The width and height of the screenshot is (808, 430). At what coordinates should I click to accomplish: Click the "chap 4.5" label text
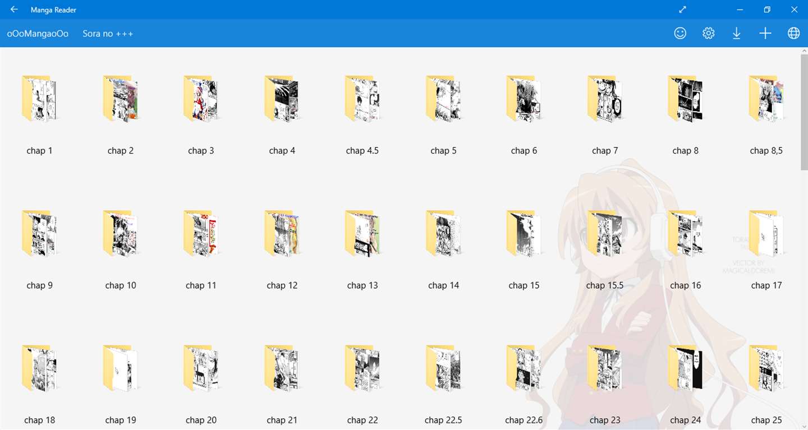point(362,150)
